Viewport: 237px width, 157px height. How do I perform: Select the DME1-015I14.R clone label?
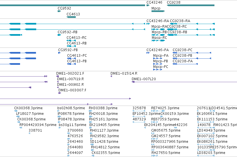click(124, 73)
